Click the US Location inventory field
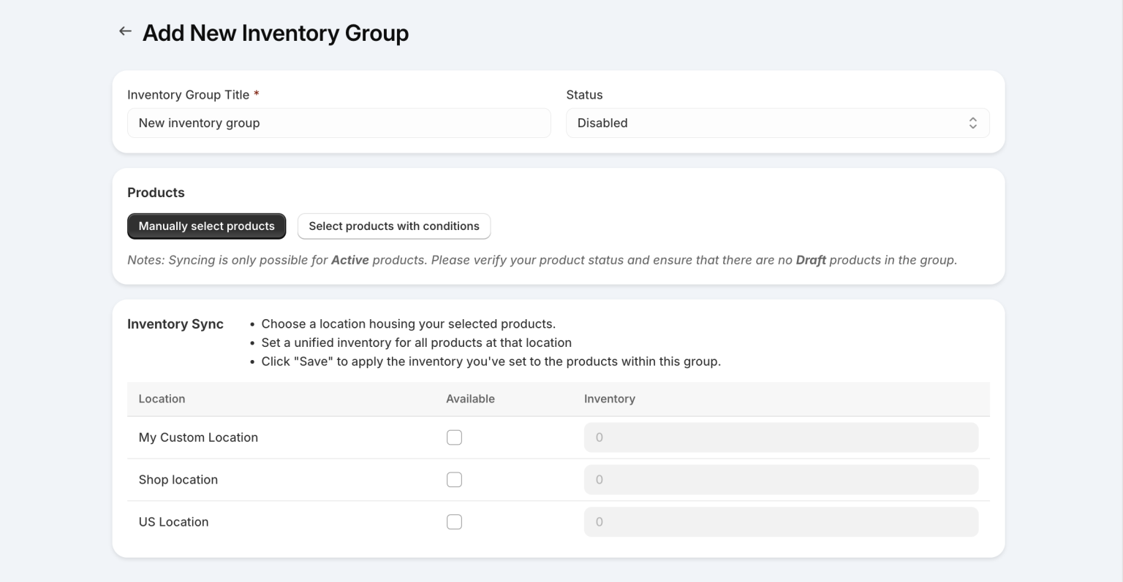This screenshot has width=1123, height=582. click(781, 521)
